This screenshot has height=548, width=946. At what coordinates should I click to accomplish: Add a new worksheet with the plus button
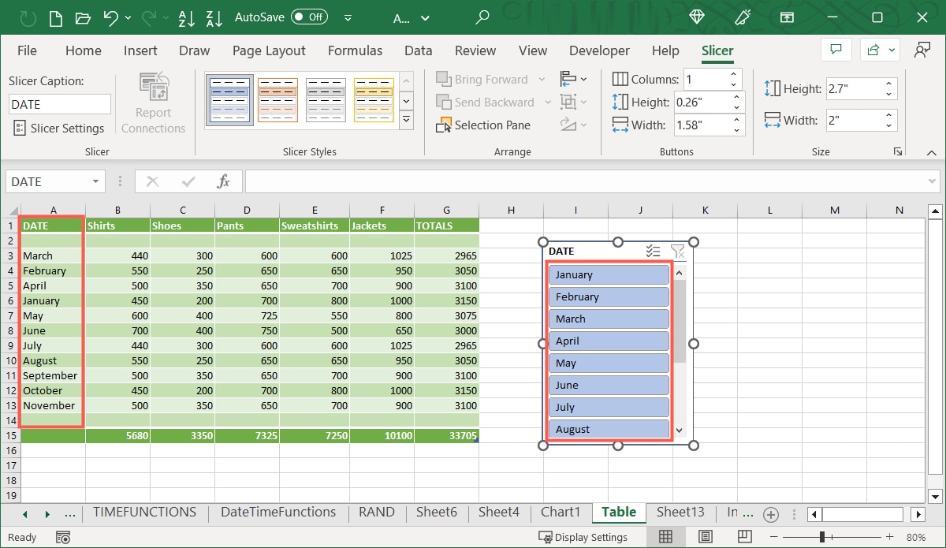771,513
